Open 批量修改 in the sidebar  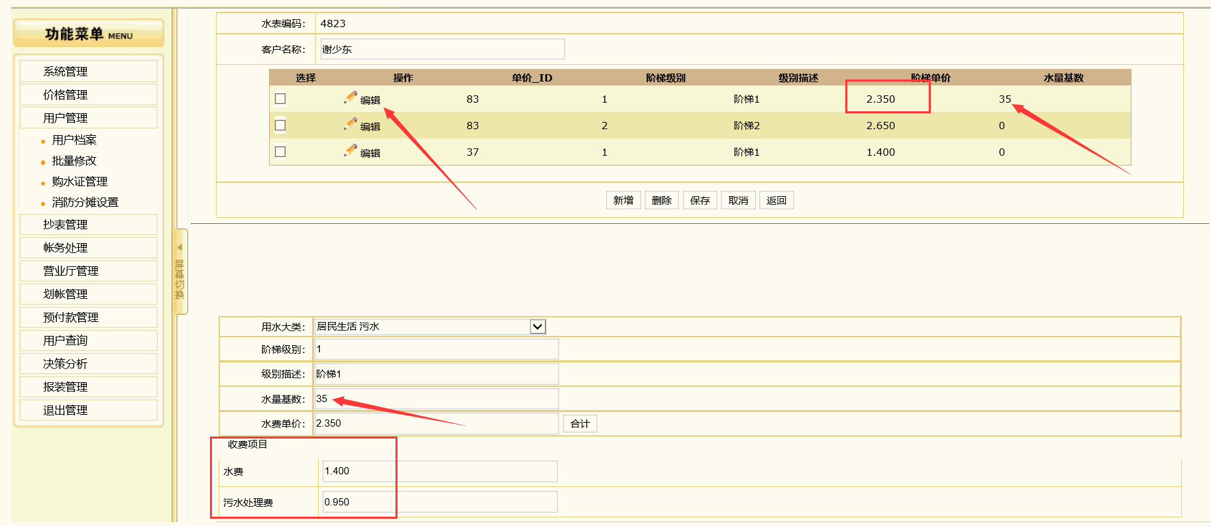(x=74, y=161)
